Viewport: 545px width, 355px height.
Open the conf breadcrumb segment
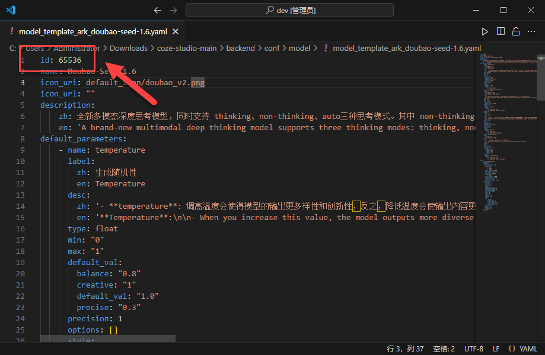pyautogui.click(x=272, y=48)
